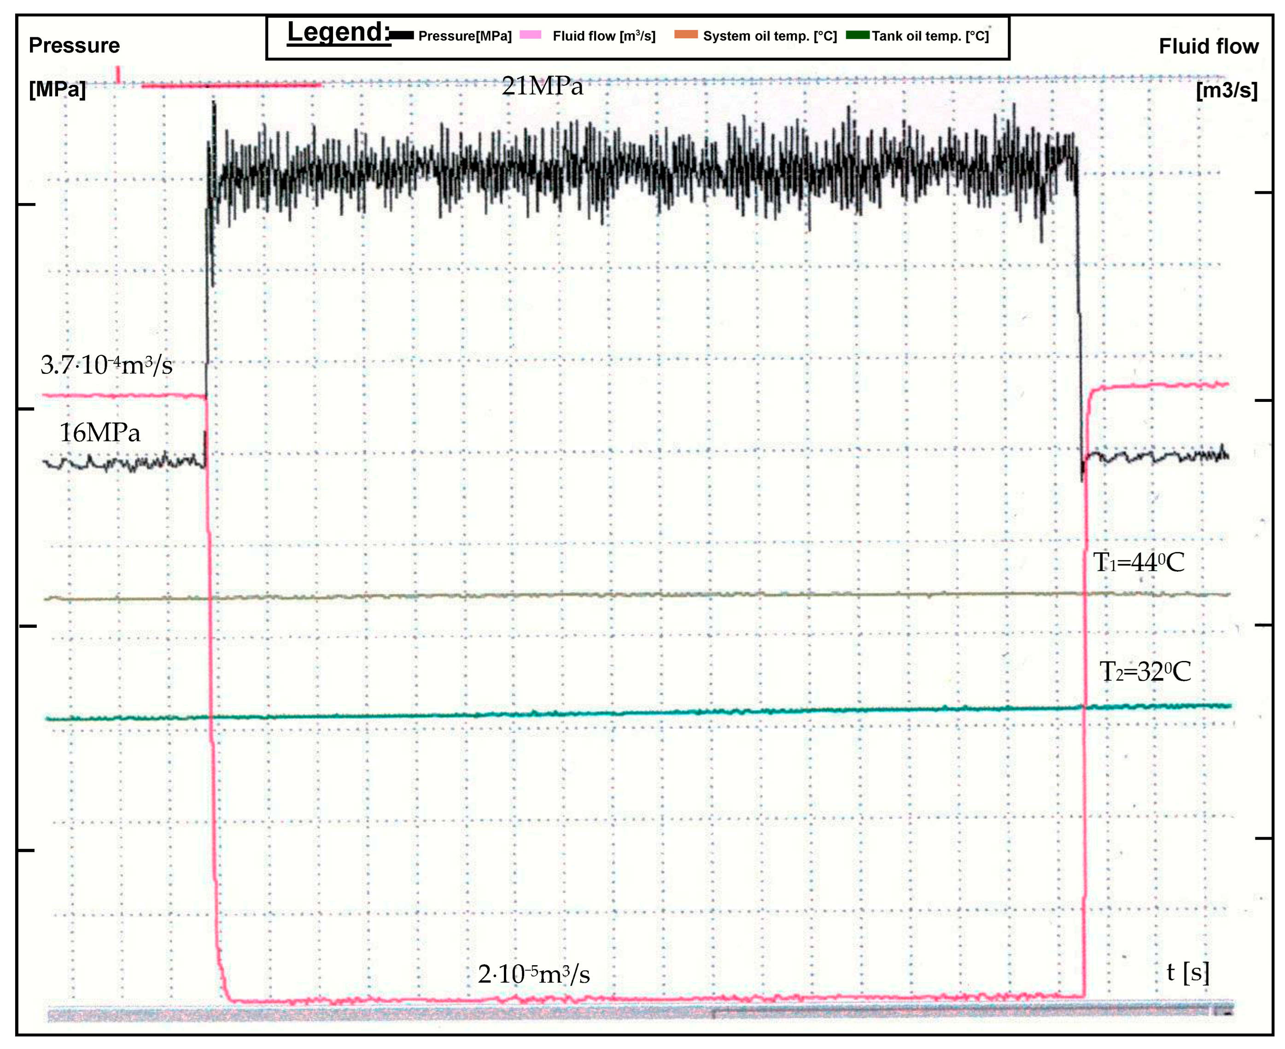Click the underlined Legend: heading
The width and height of the screenshot is (1285, 1049).
coord(338,32)
